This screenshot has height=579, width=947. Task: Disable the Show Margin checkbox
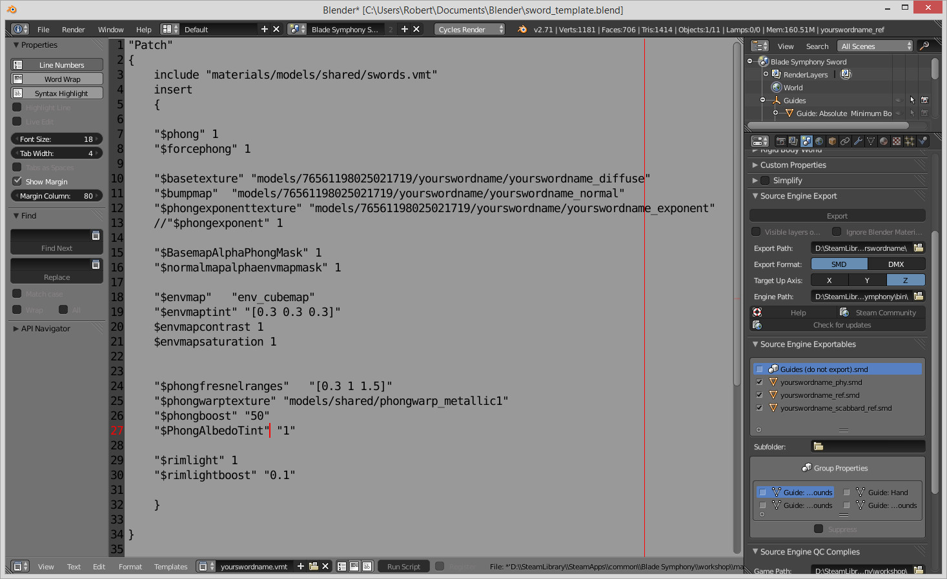coord(17,181)
